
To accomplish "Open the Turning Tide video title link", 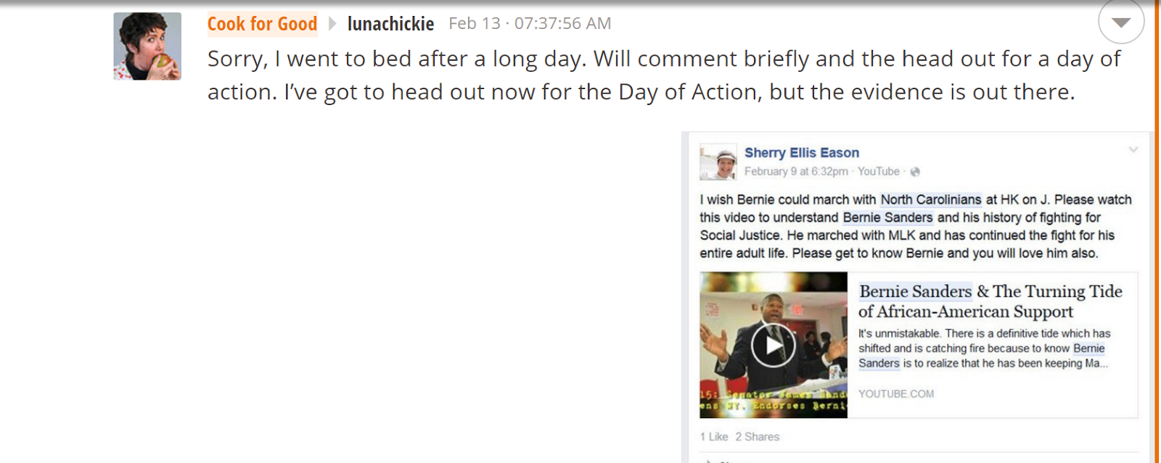I will pyautogui.click(x=990, y=301).
